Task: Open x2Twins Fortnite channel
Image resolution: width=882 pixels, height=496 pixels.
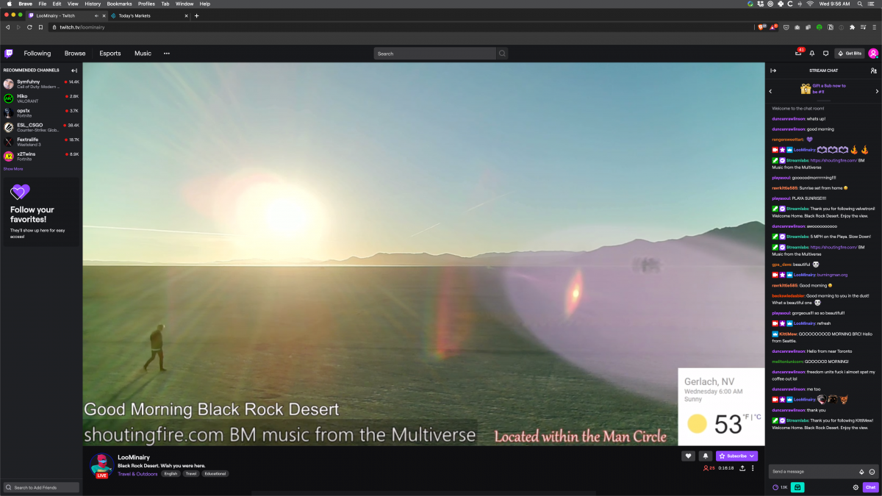Action: click(41, 156)
